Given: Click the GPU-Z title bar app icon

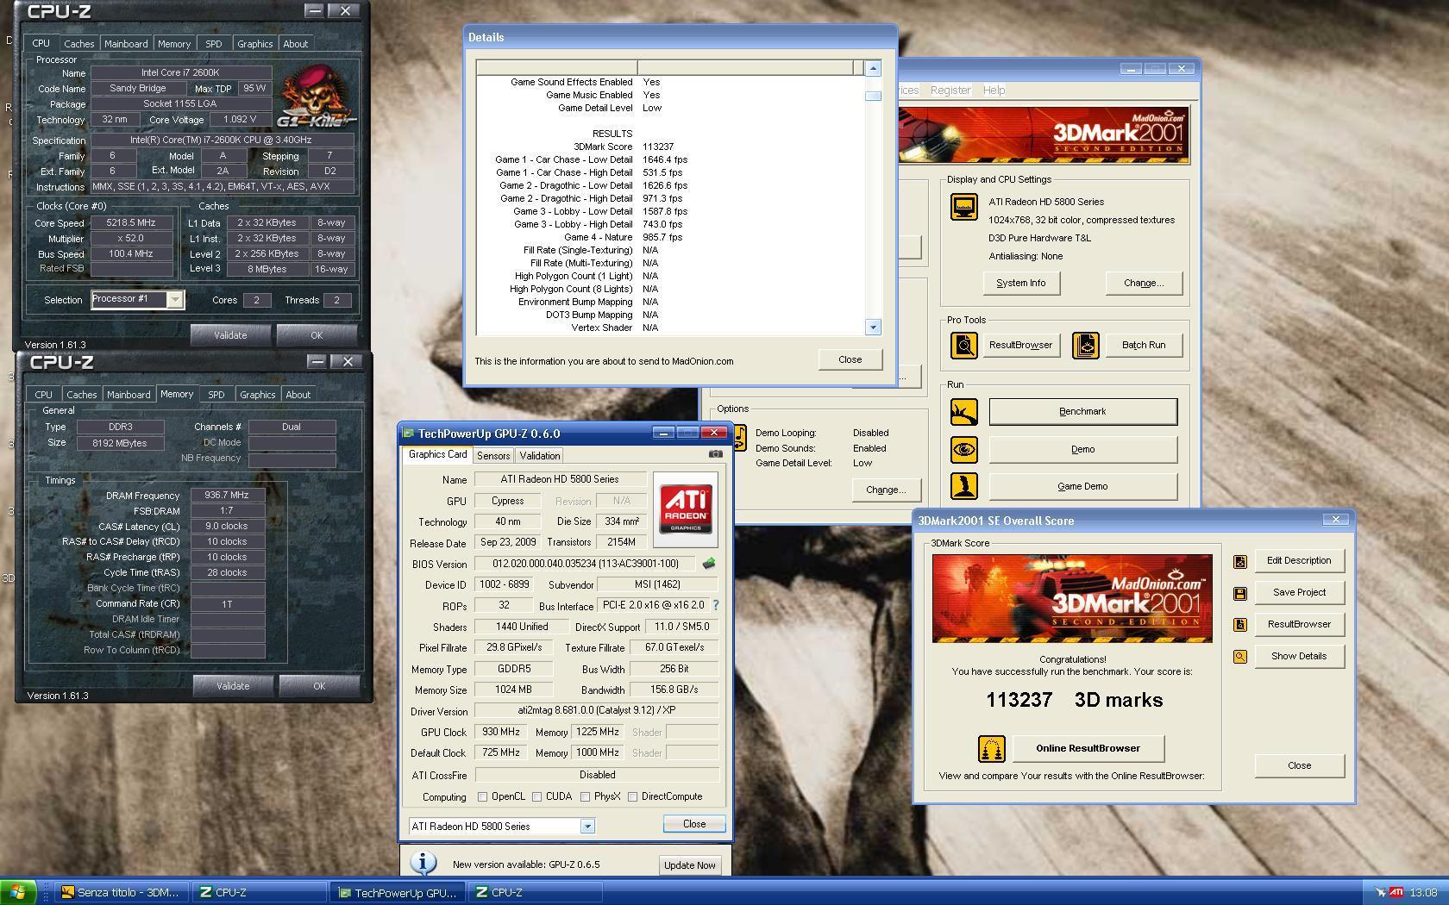Looking at the screenshot, I should click(x=408, y=433).
